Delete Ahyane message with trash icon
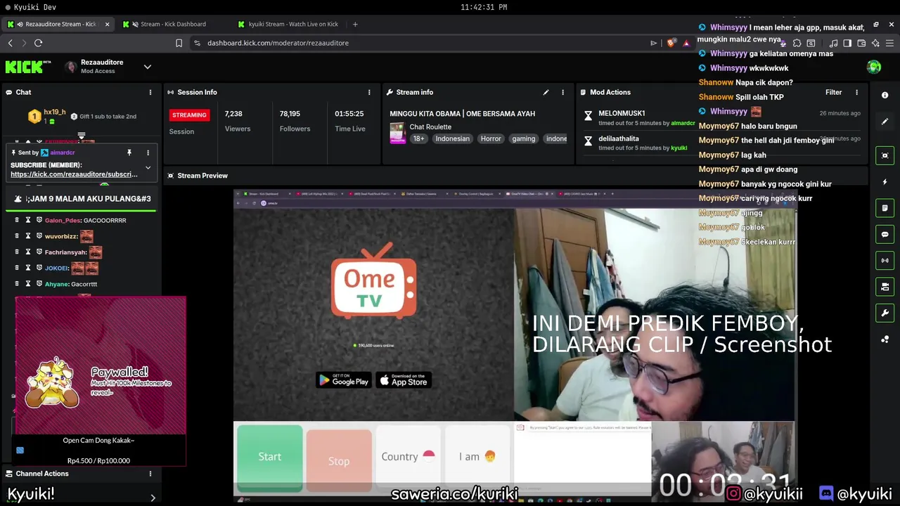Screen dimensions: 900x506 [17, 284]
